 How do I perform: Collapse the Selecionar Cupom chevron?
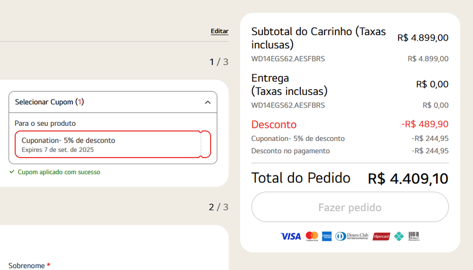tap(207, 102)
